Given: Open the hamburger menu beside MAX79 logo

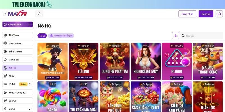Looking at the screenshot, I should [4, 14].
